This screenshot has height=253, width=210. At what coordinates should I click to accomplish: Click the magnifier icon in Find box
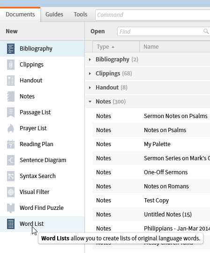206,31
